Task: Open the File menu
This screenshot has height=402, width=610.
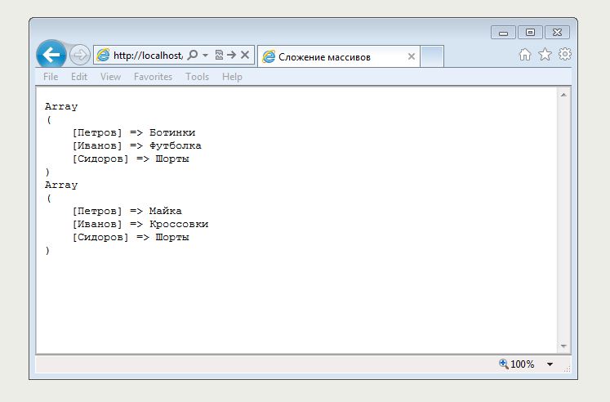Action: pyautogui.click(x=51, y=77)
